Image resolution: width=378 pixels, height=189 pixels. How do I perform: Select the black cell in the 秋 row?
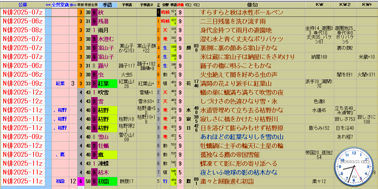click(x=159, y=13)
